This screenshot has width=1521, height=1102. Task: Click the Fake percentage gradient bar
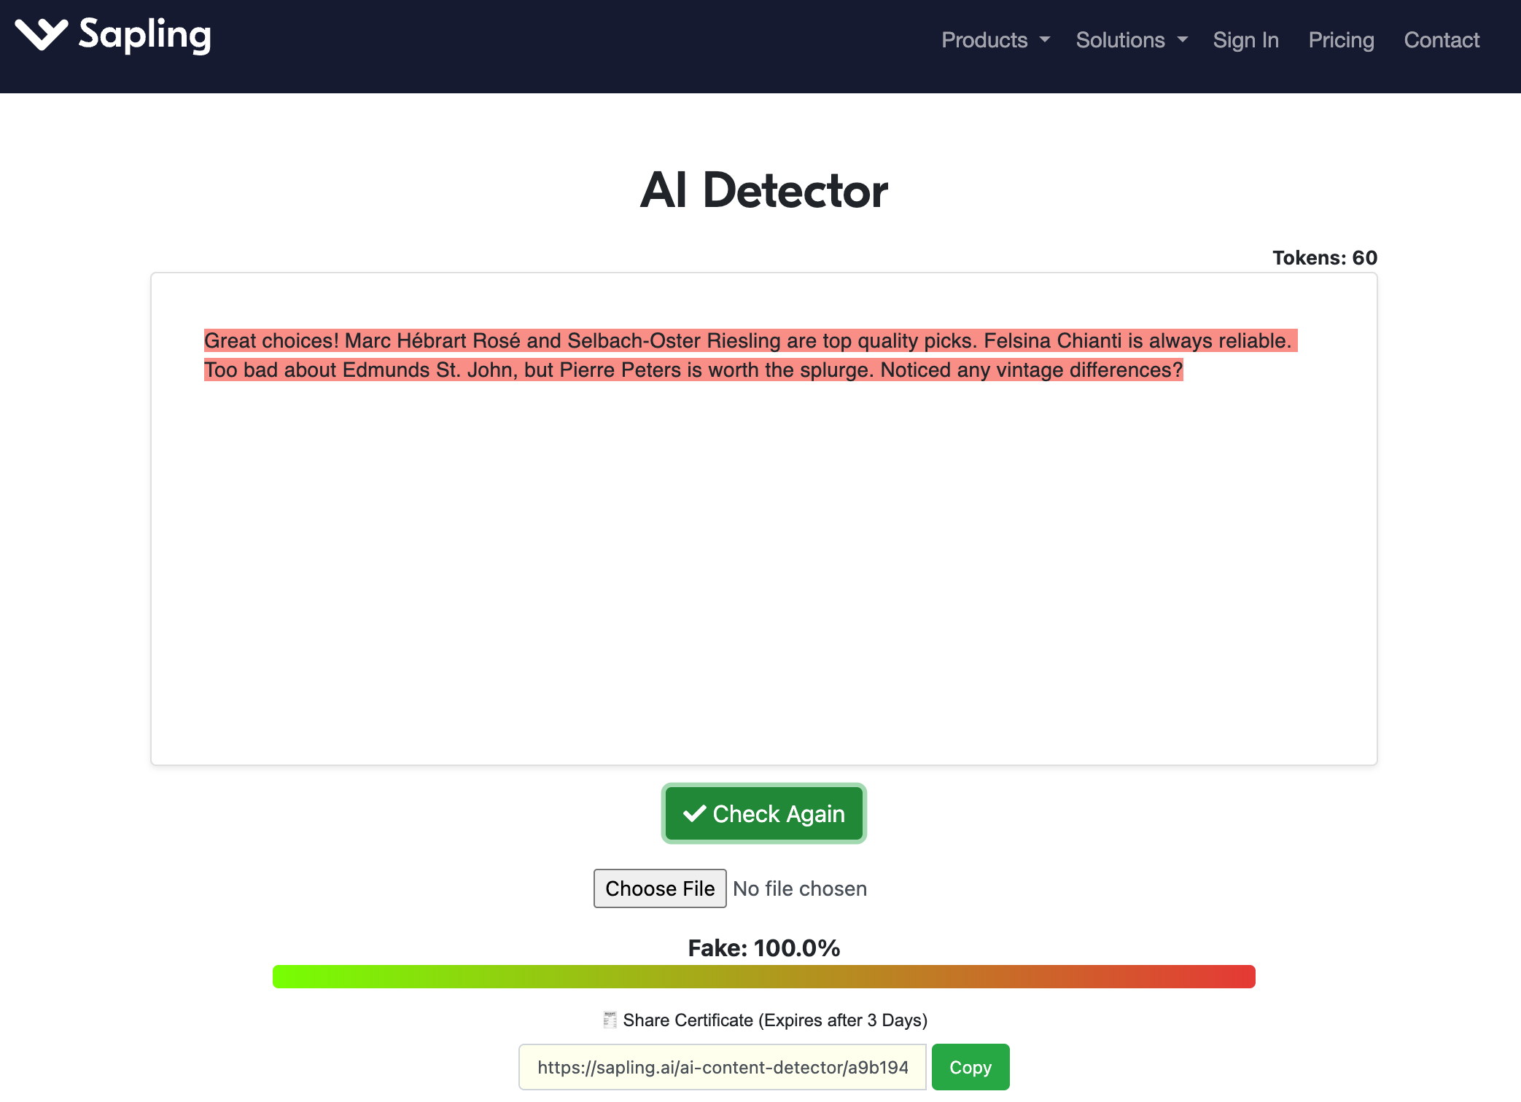[764, 977]
